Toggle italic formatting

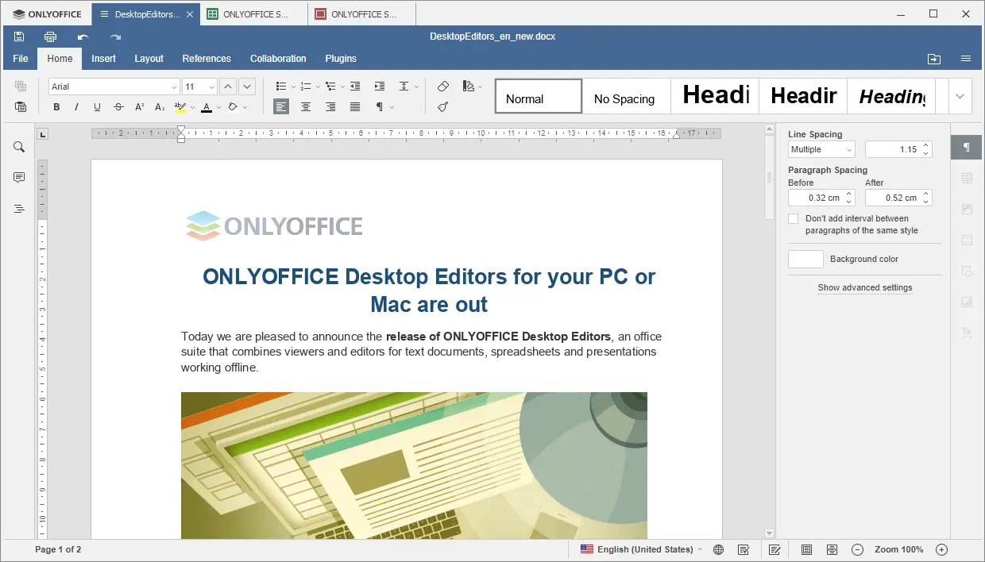click(75, 106)
